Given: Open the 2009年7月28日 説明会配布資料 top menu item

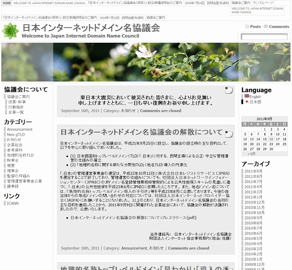Looking at the screenshot, I should [x=207, y=3].
